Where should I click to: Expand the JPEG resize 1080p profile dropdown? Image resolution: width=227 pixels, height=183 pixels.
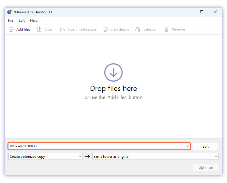(99, 146)
